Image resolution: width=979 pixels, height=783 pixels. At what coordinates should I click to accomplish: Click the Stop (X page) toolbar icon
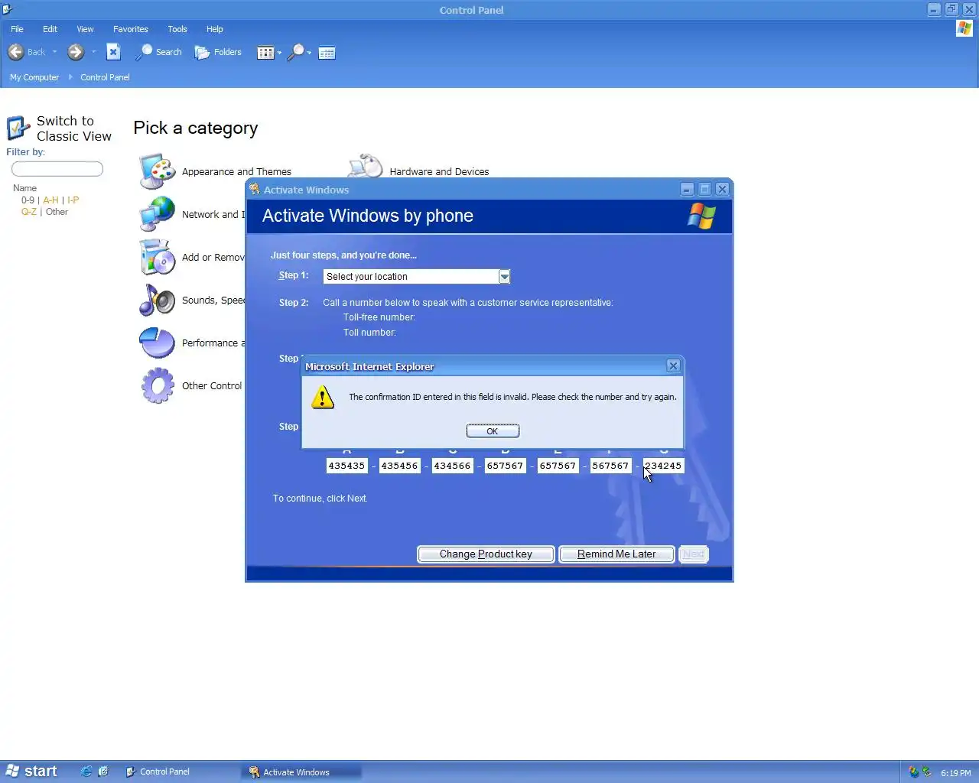113,52
